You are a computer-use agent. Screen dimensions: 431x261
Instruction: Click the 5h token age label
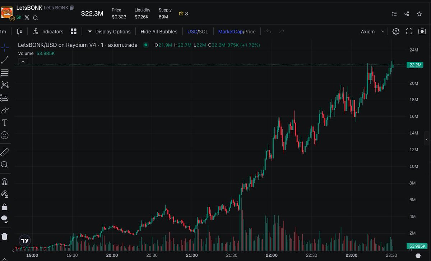pos(19,18)
